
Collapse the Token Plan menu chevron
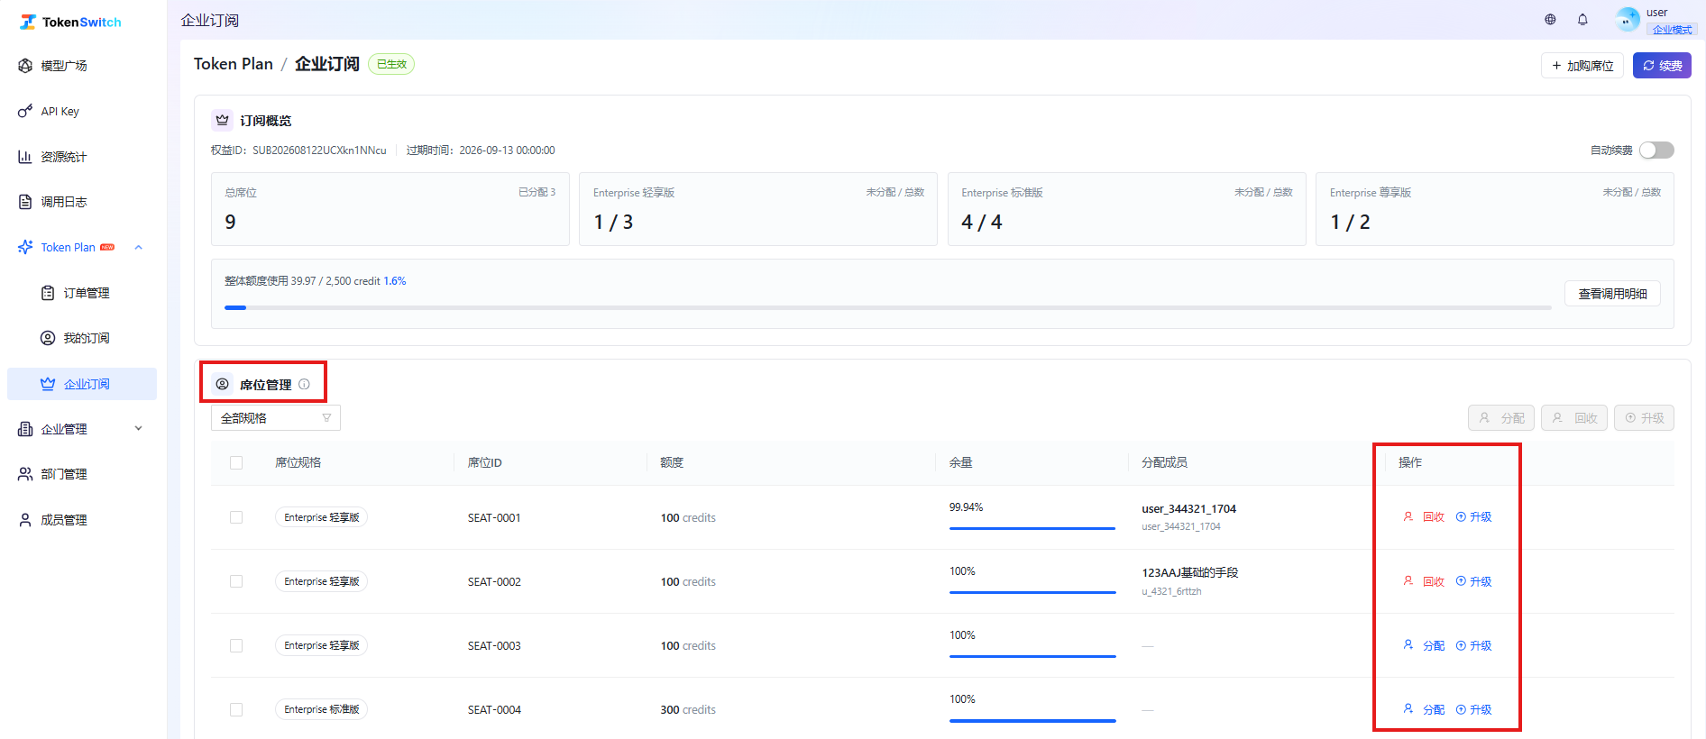(x=139, y=247)
